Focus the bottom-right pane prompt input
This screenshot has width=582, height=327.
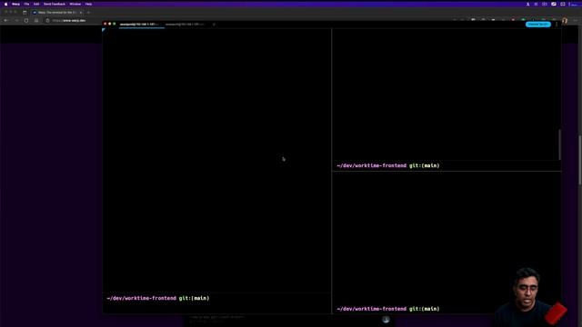coord(447,309)
